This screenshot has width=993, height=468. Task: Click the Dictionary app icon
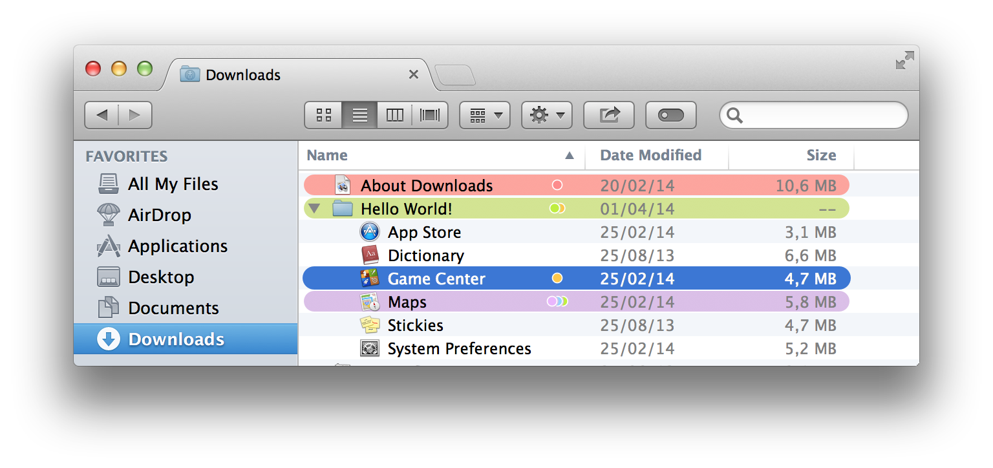pyautogui.click(x=369, y=255)
